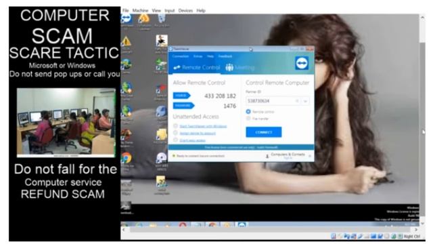Open the VirtualBox File menu
The width and height of the screenshot is (433, 244).
tap(126, 11)
